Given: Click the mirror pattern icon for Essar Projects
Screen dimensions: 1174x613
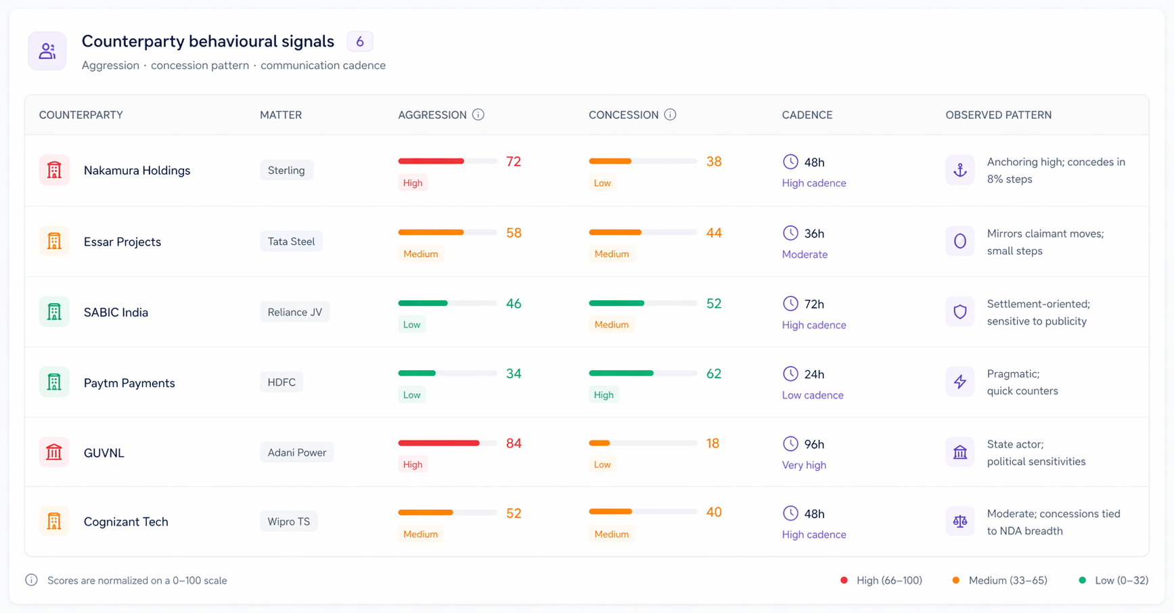Looking at the screenshot, I should click(x=960, y=242).
